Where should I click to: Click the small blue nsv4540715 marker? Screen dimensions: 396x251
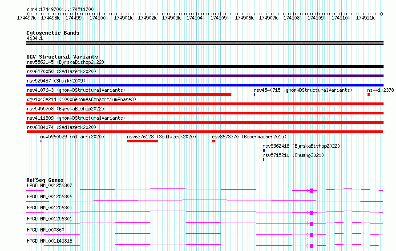click(x=255, y=94)
